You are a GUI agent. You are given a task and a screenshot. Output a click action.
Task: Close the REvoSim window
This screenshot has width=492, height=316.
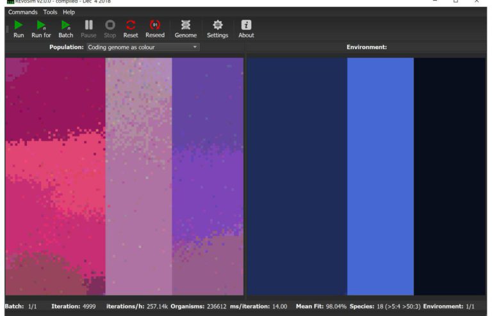click(477, 1)
